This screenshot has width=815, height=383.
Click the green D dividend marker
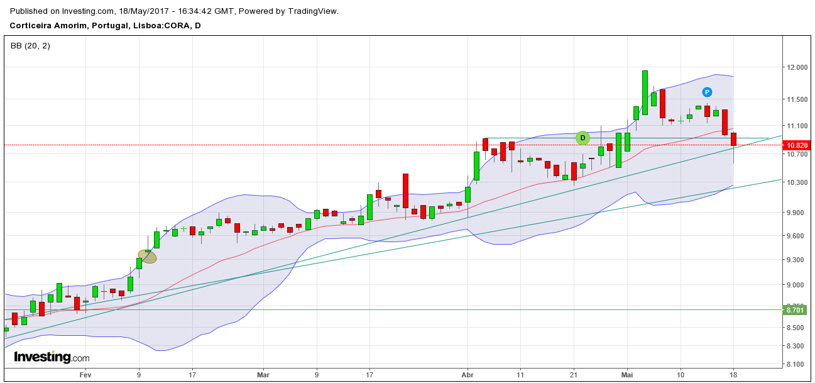pos(583,137)
